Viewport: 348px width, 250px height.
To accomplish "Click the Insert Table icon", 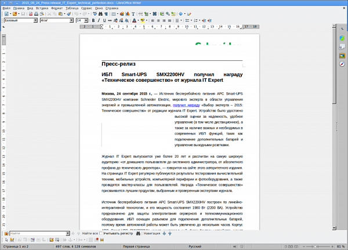I will click(114, 14).
